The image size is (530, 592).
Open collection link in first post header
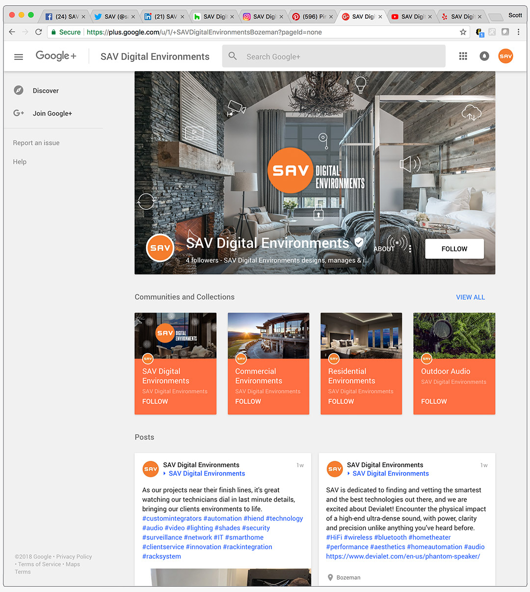click(x=207, y=474)
